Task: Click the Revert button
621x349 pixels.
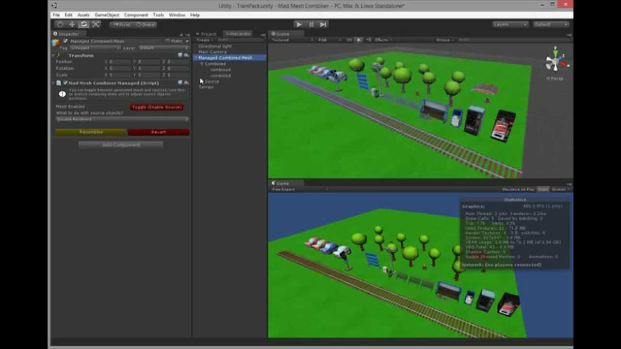Action: click(159, 132)
